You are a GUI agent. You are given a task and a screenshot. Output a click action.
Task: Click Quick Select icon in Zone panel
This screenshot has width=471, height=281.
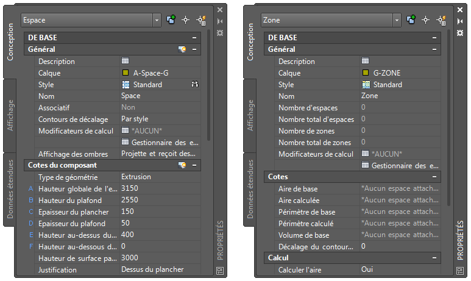point(442,20)
